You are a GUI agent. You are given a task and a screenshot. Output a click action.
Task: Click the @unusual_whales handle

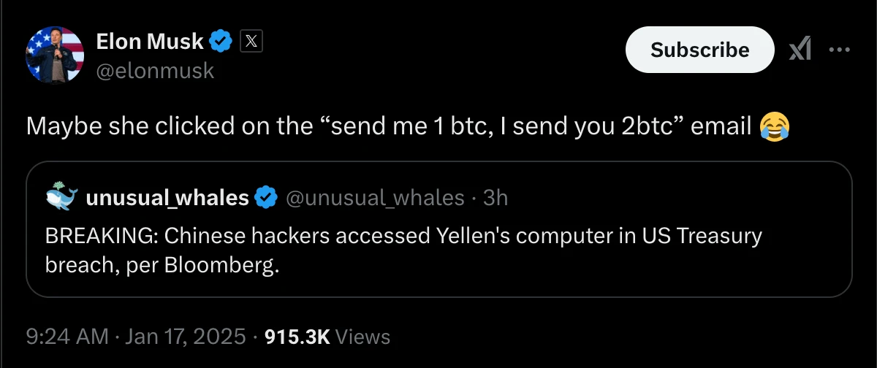point(373,197)
